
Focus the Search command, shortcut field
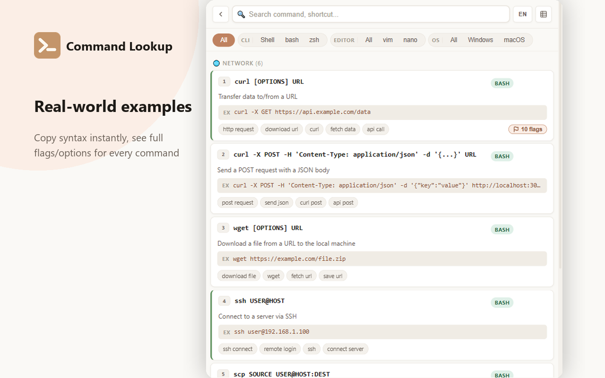371,14
